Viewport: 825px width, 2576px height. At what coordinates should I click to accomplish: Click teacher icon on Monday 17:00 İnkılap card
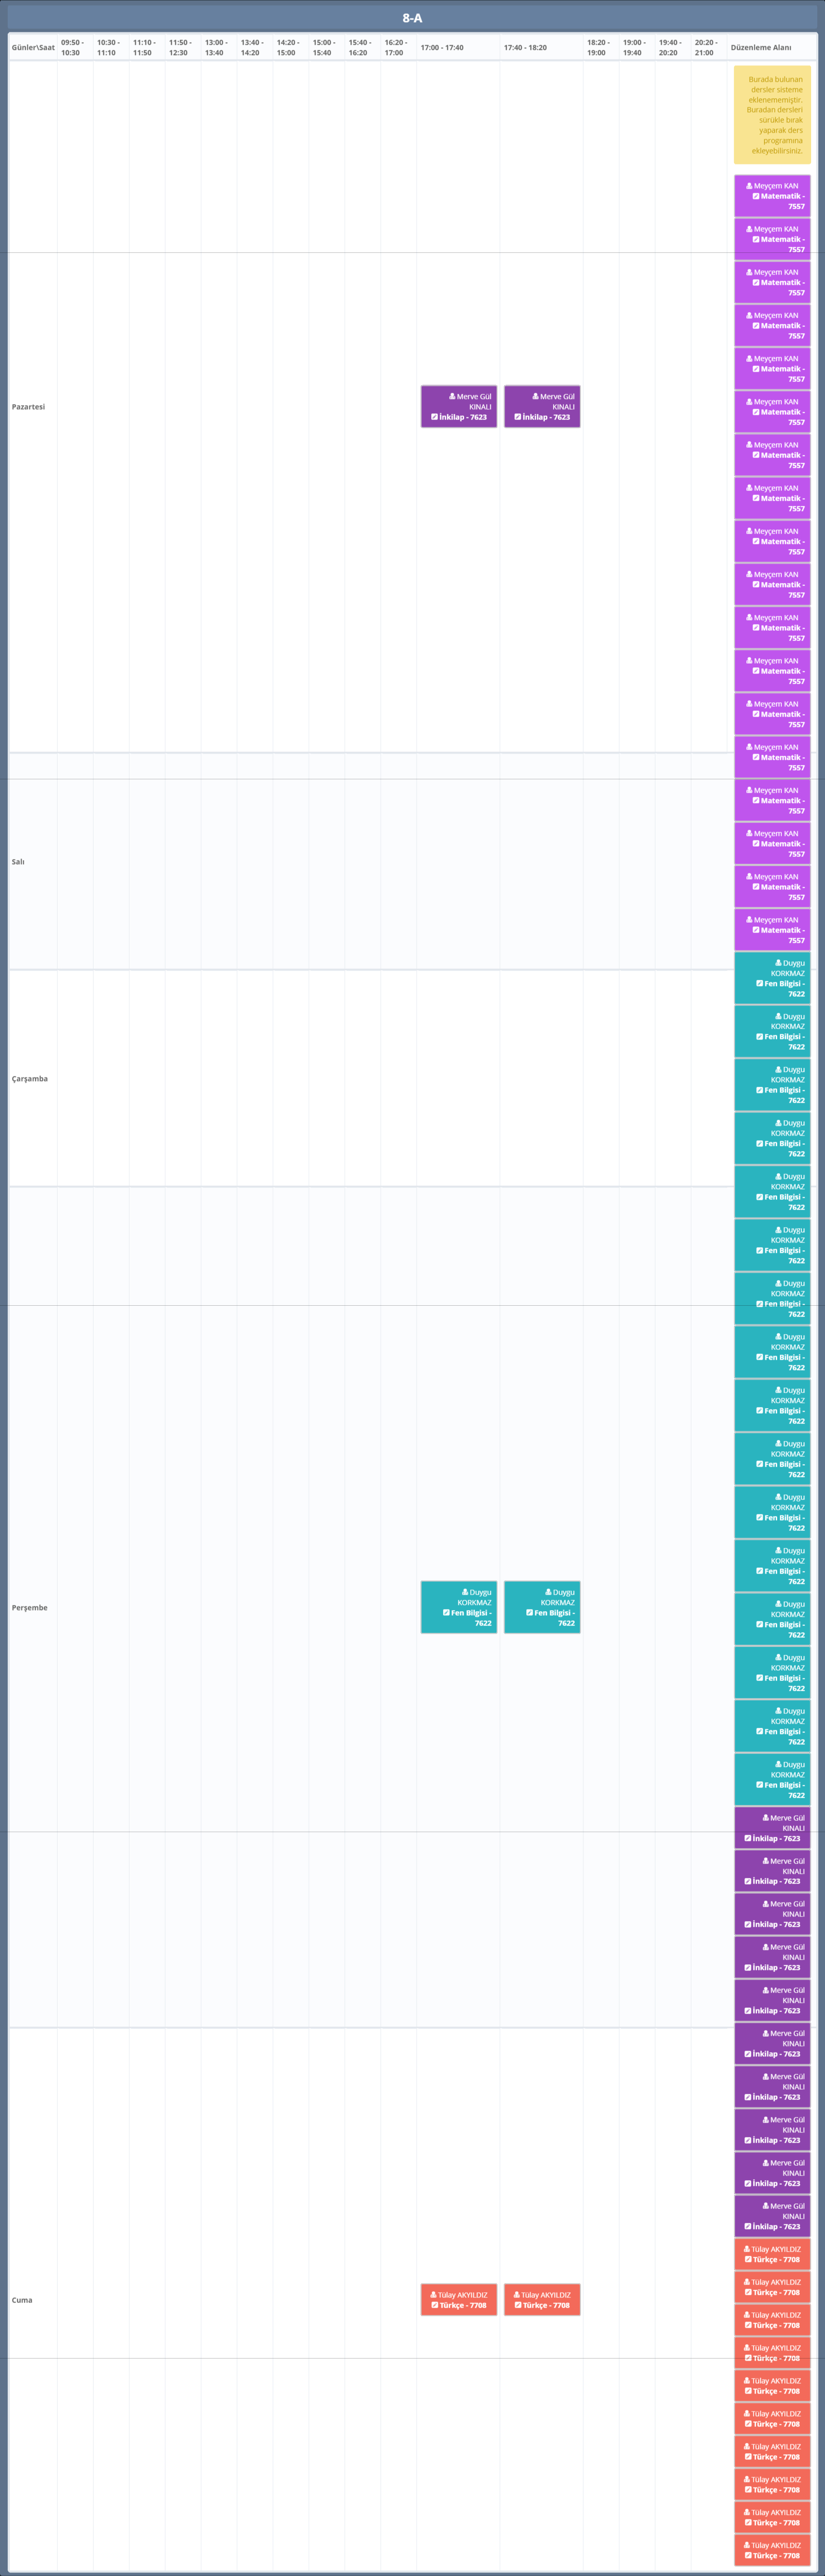452,396
